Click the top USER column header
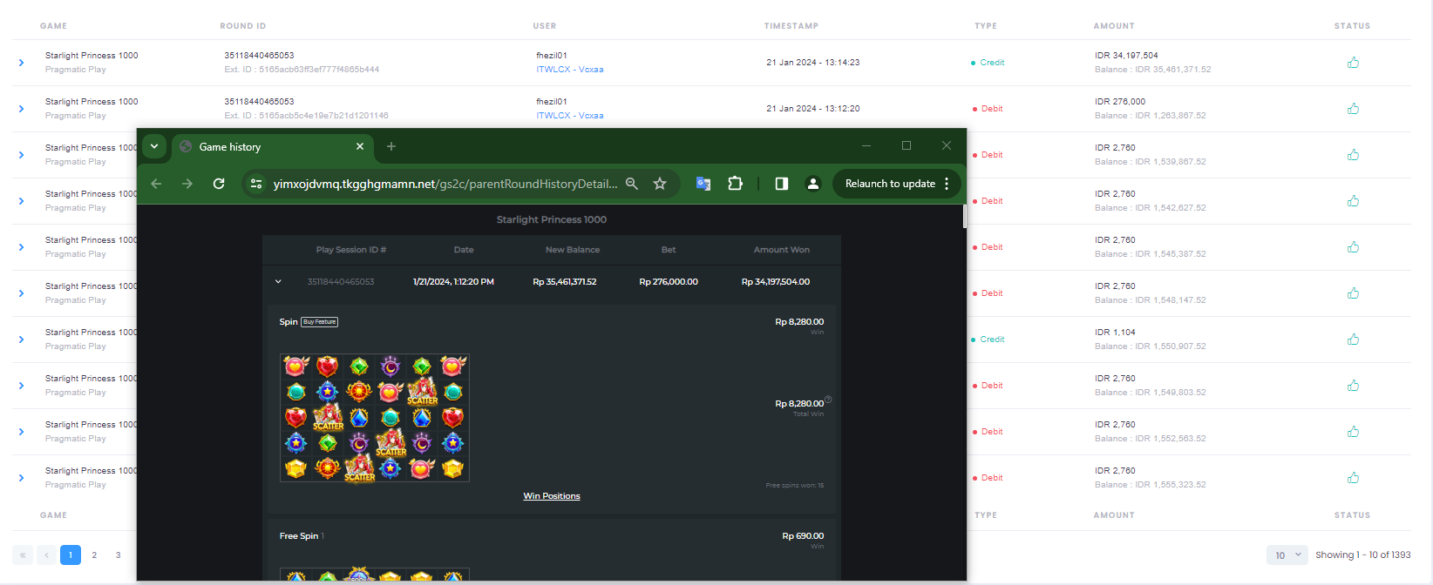 tap(545, 26)
